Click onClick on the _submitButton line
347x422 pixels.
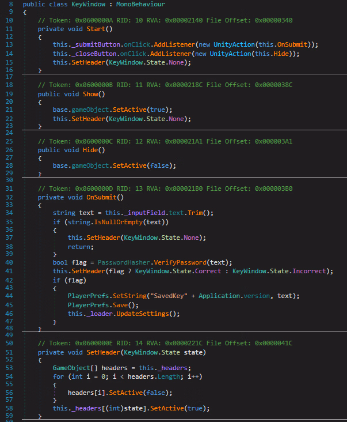[137, 44]
